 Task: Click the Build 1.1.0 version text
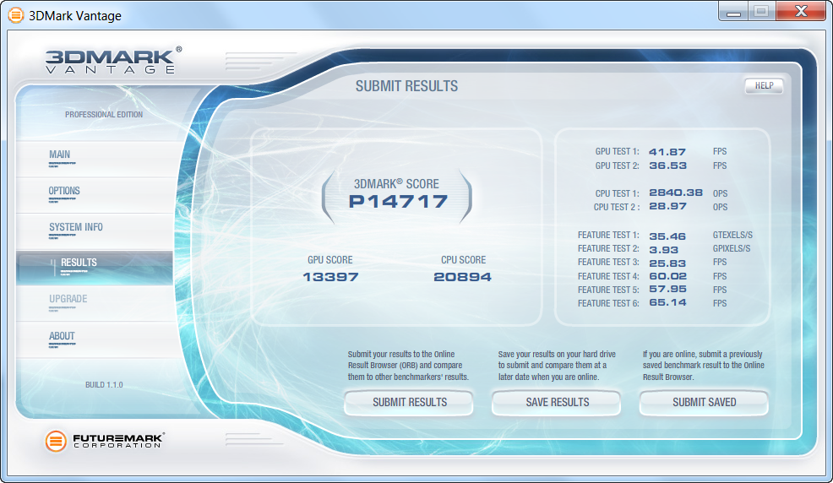[104, 385]
